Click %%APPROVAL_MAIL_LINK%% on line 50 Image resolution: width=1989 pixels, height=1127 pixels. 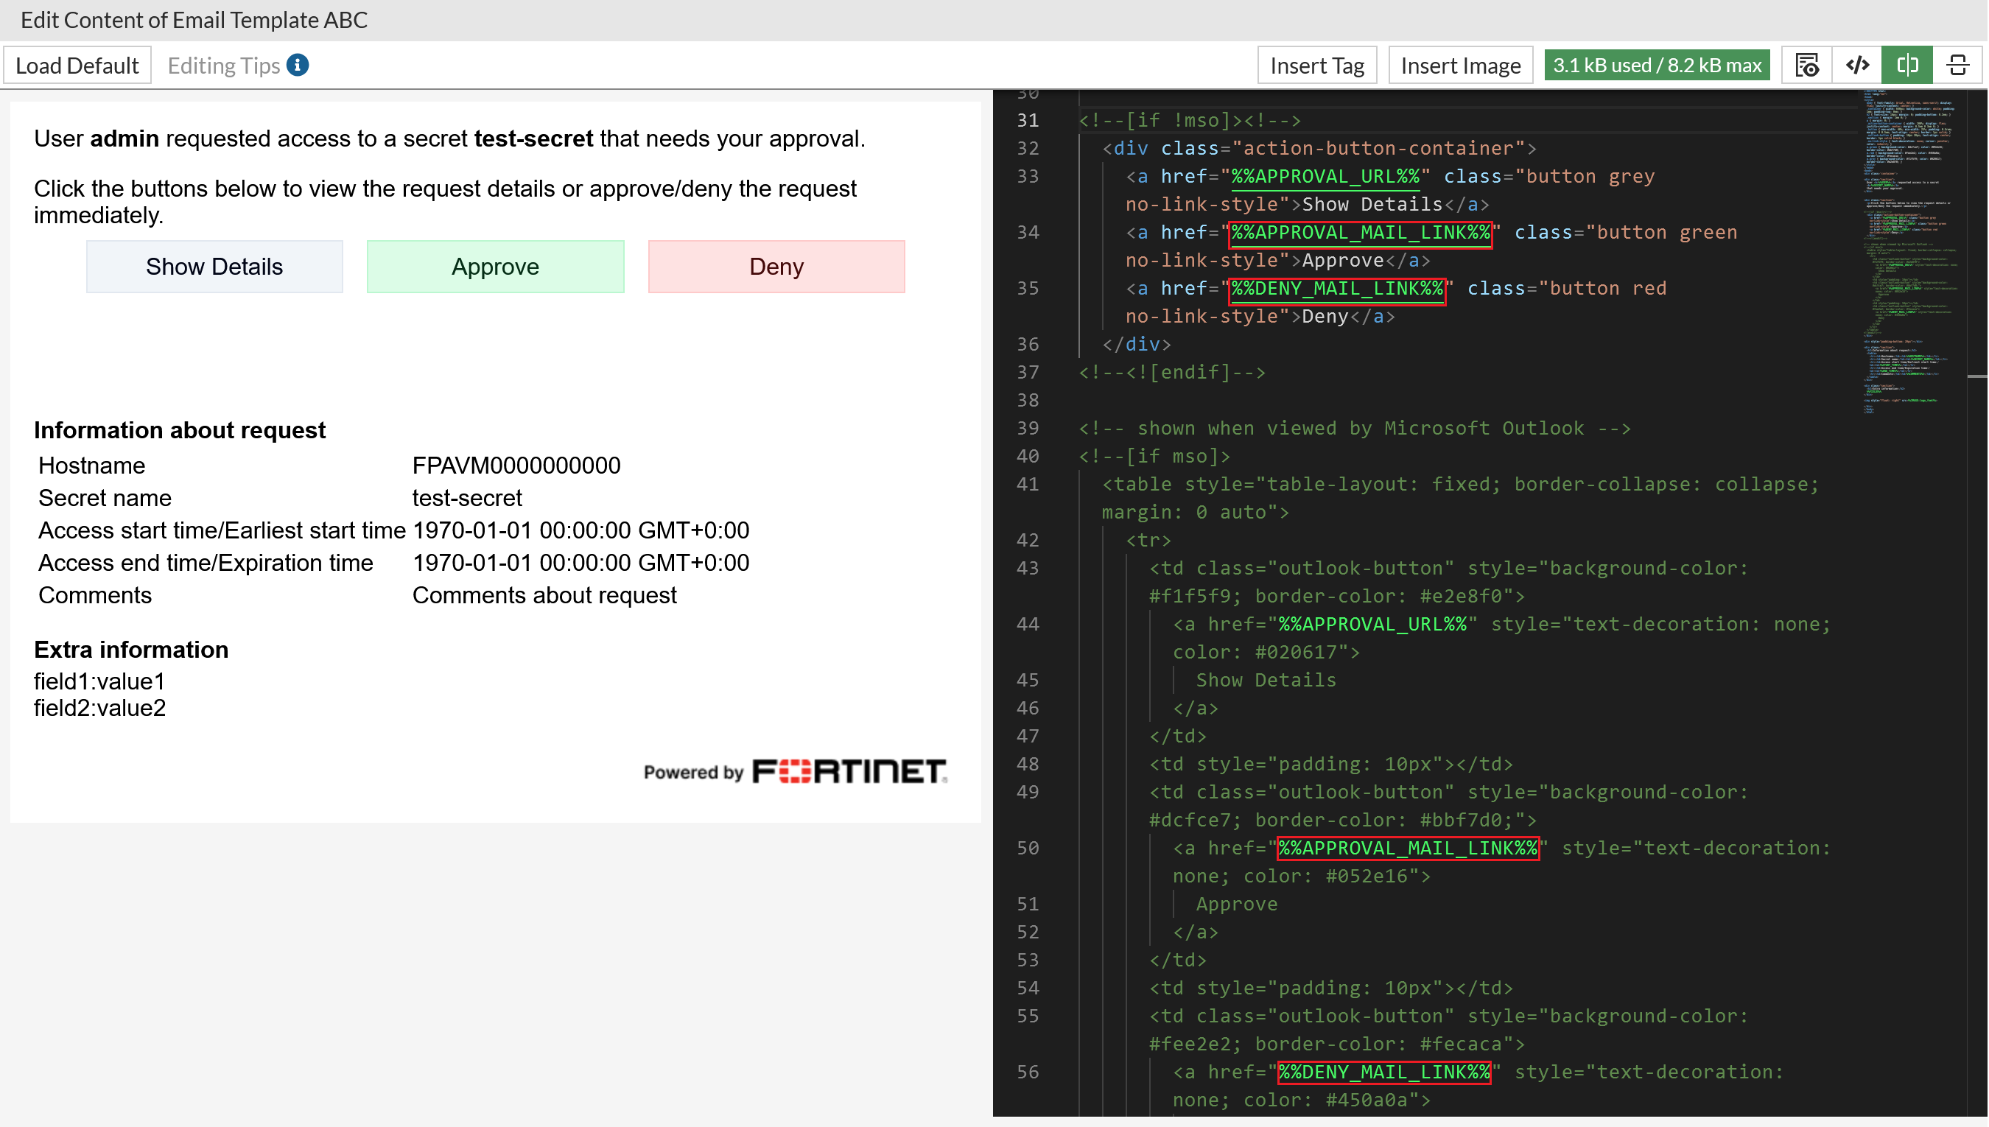point(1408,848)
